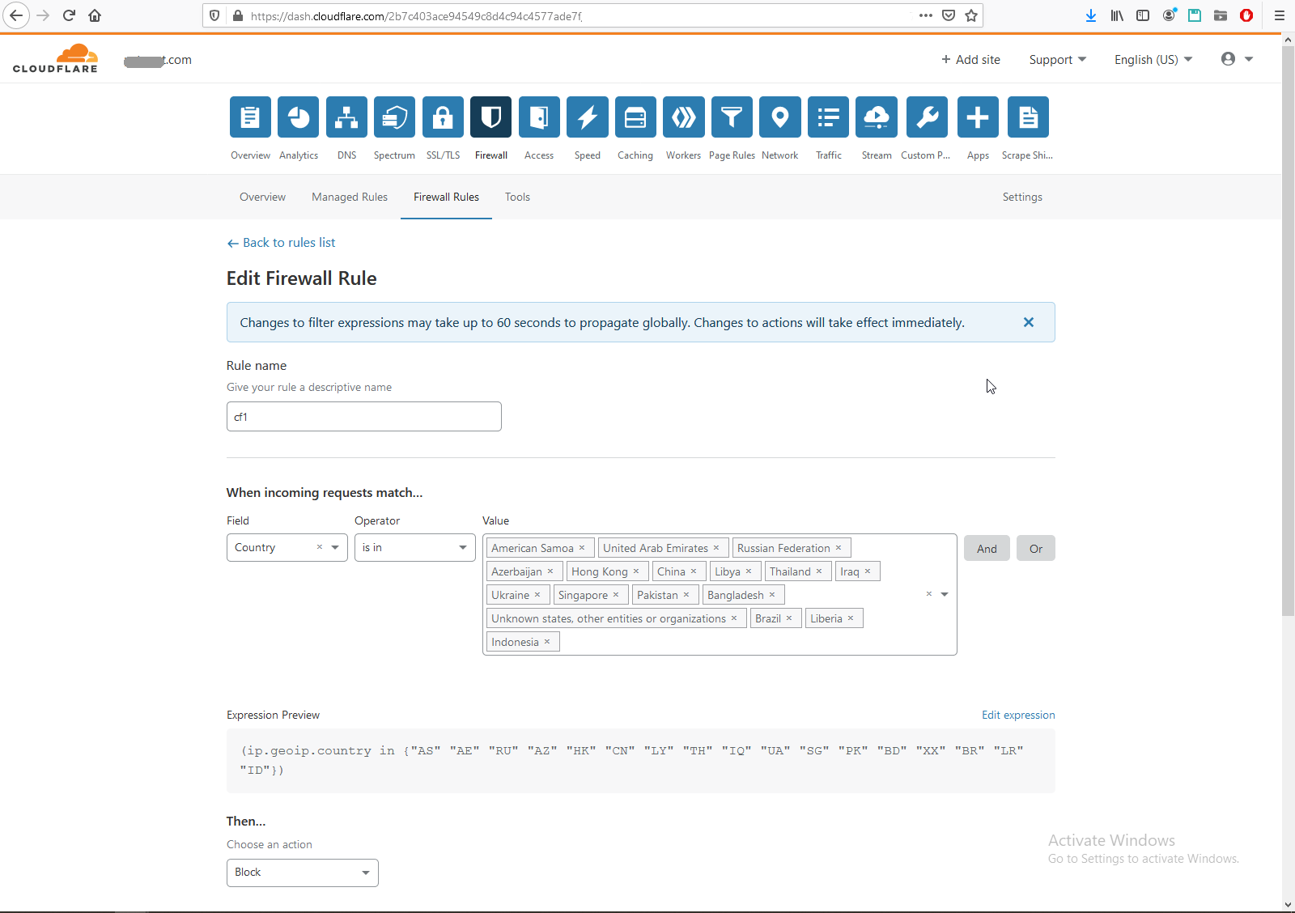
Task: Open the Spectrum shield icon
Action: pos(395,117)
